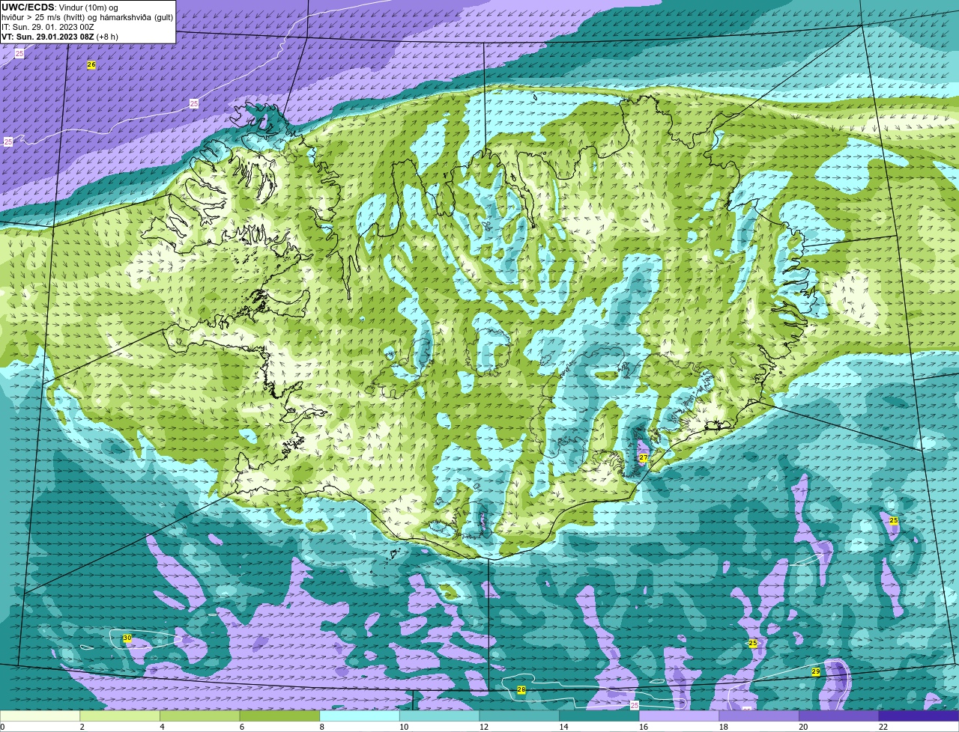Select the legend scale label "12"
The height and width of the screenshot is (732, 959).
pos(484,727)
